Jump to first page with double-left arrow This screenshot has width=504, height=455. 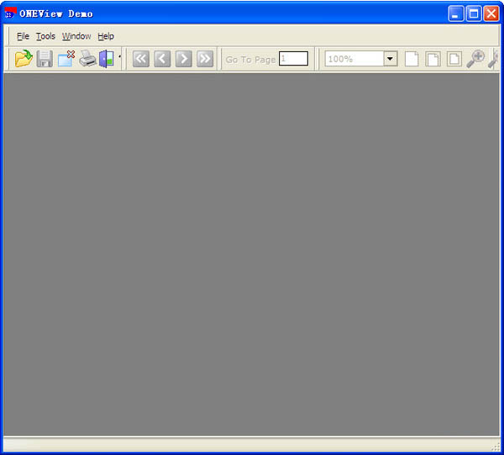tap(141, 59)
